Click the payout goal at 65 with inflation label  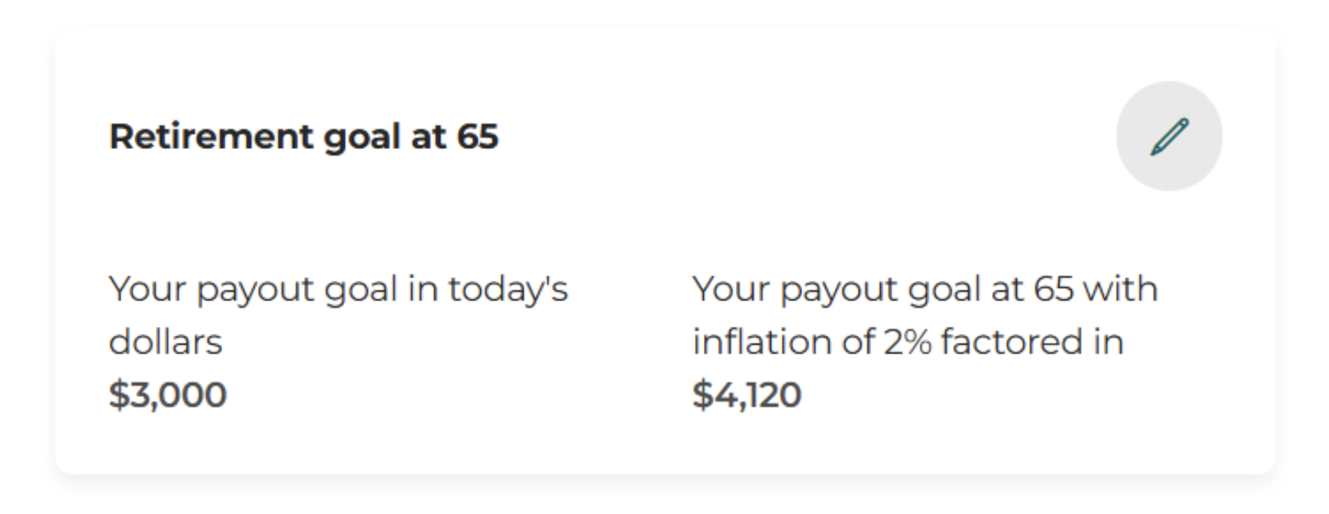[924, 315]
